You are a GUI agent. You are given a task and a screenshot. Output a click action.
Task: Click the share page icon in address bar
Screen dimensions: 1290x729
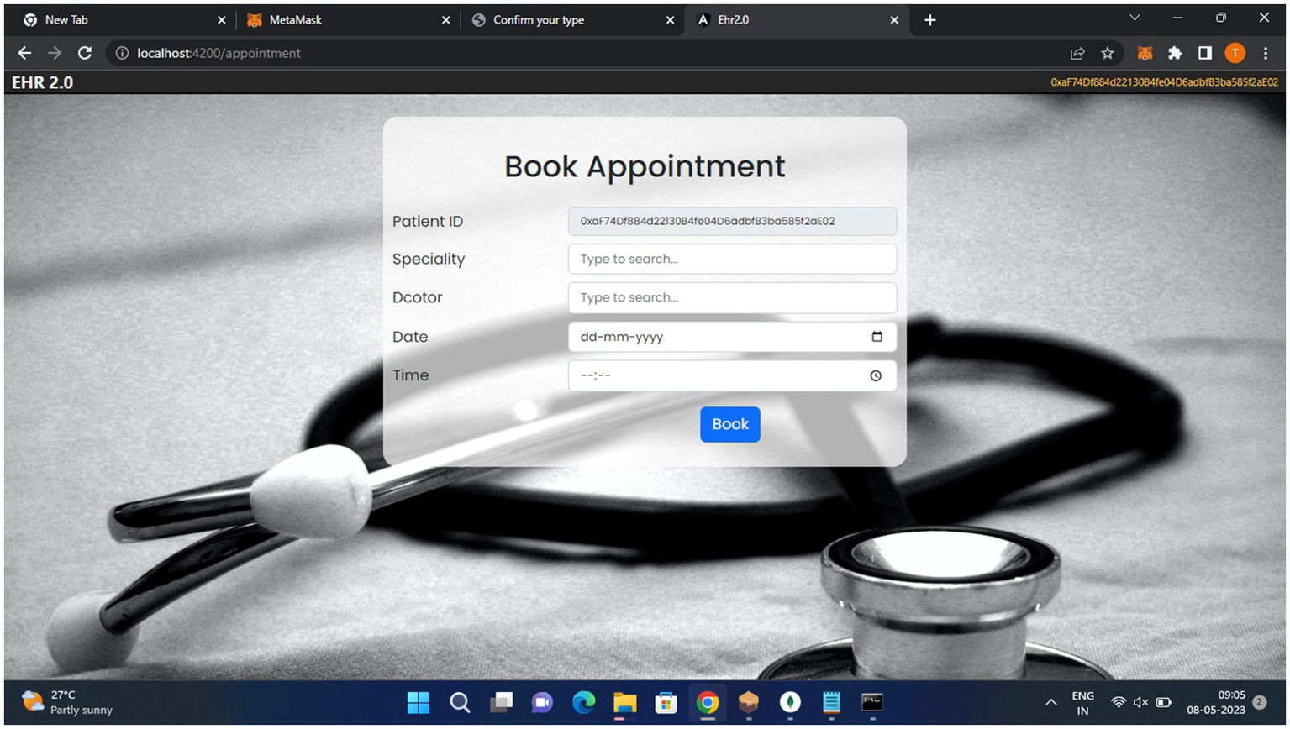coord(1077,53)
